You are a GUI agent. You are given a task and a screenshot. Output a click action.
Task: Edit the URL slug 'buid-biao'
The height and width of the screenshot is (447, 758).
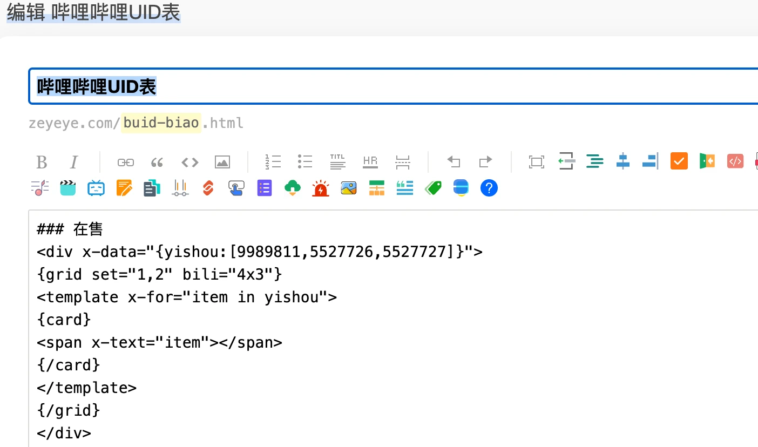(161, 123)
